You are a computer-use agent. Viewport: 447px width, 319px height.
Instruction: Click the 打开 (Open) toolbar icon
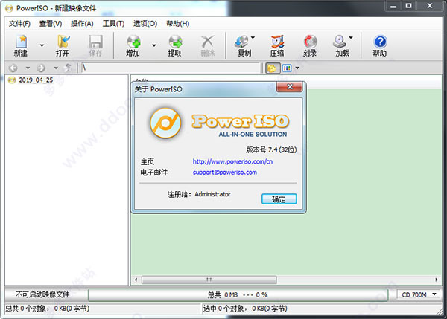[x=63, y=45]
